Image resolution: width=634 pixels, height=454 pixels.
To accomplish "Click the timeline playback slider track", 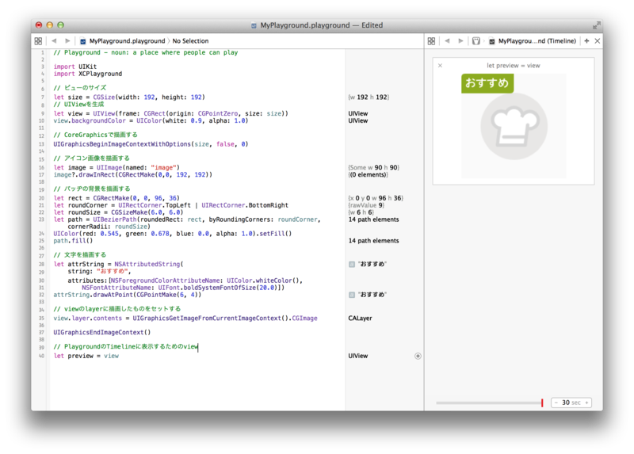I will click(x=488, y=402).
